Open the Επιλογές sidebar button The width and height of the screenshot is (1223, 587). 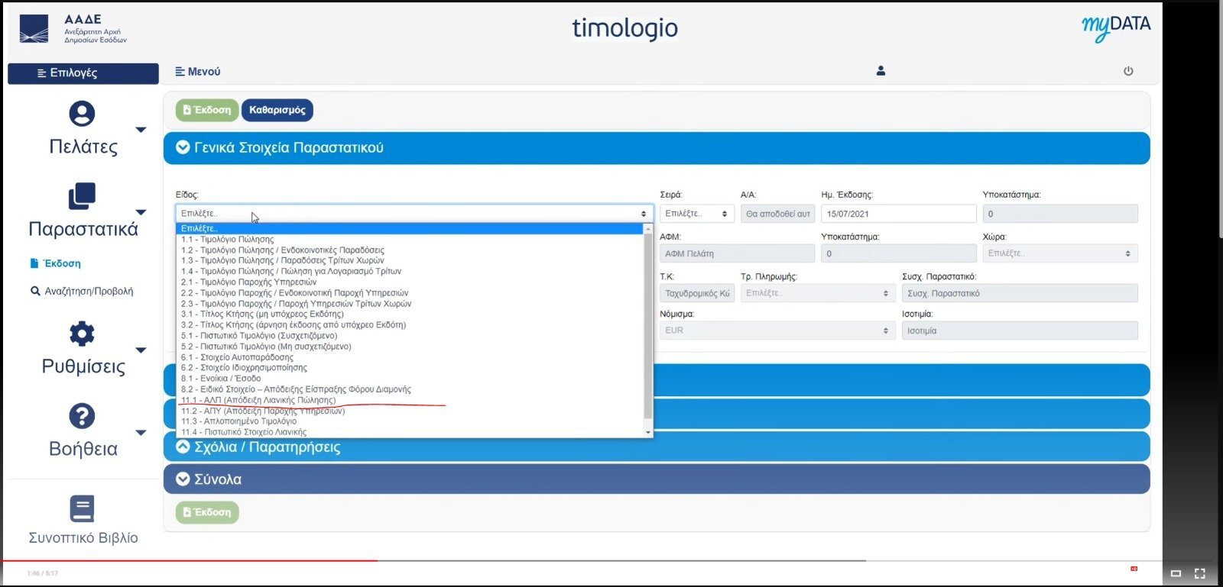83,73
